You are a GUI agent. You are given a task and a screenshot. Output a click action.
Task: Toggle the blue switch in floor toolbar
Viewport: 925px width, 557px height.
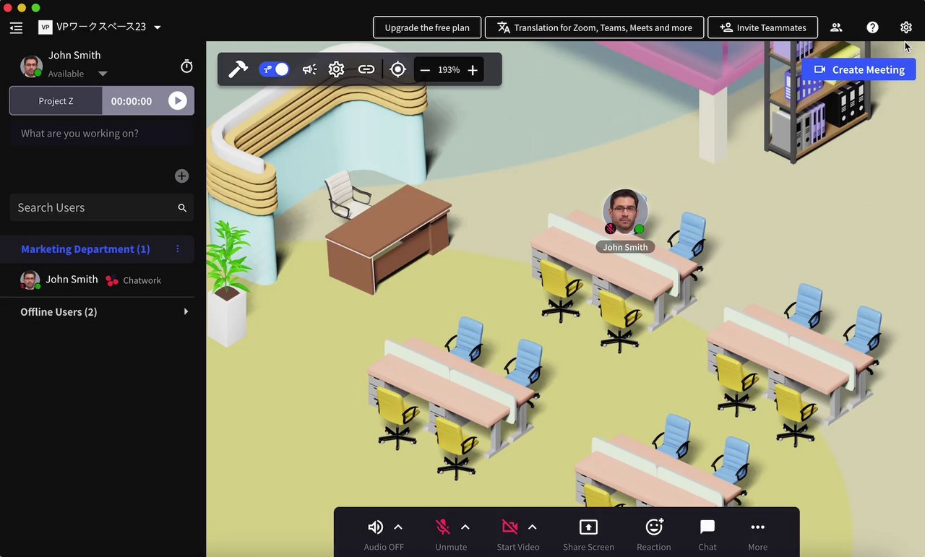275,69
